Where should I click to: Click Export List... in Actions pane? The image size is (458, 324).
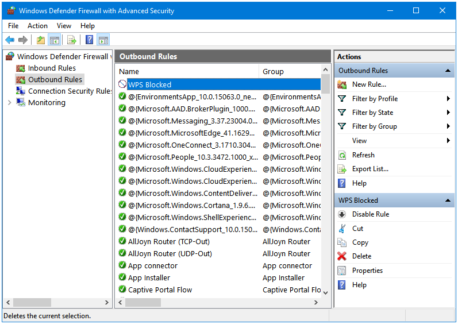[x=370, y=169]
